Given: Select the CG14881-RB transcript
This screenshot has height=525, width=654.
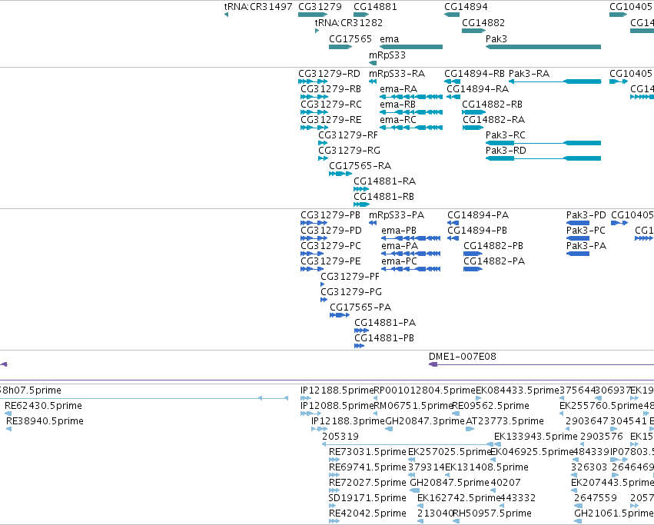Looking at the screenshot, I should tap(362, 204).
